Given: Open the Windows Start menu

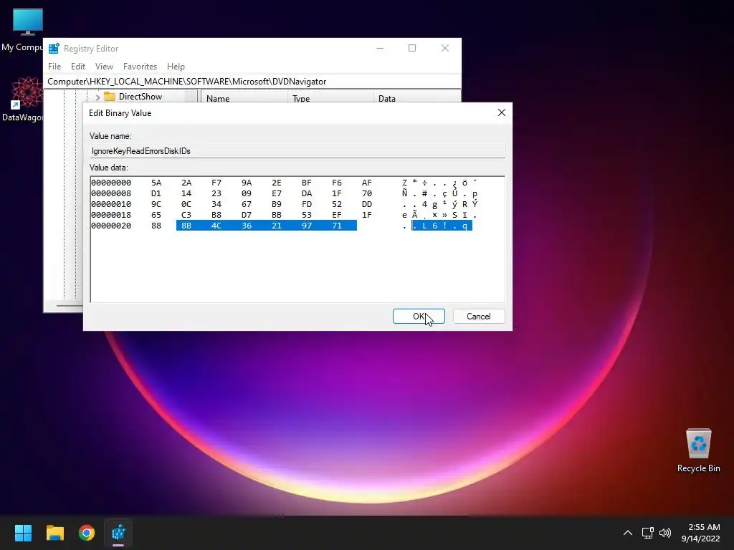Looking at the screenshot, I should (x=23, y=533).
